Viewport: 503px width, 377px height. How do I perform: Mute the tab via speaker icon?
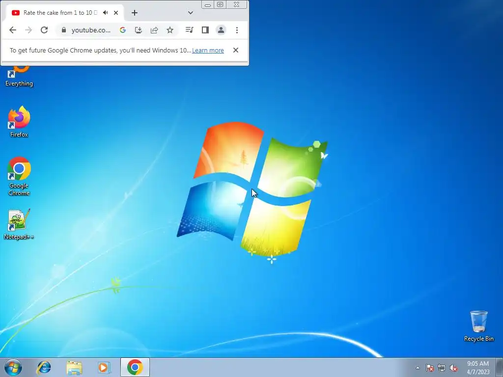point(105,13)
